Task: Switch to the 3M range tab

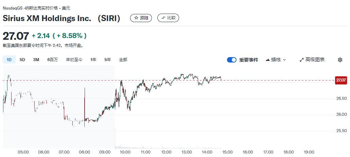Action: tap(36, 59)
